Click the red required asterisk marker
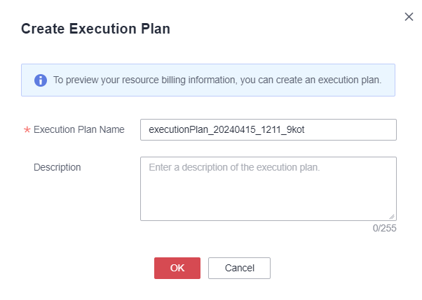The height and width of the screenshot is (300, 422). [x=27, y=130]
